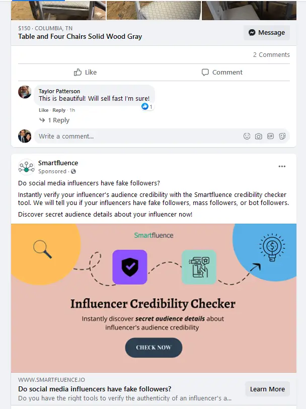
Task: Open the middle chair photo thumbnail
Action: tap(153, 10)
